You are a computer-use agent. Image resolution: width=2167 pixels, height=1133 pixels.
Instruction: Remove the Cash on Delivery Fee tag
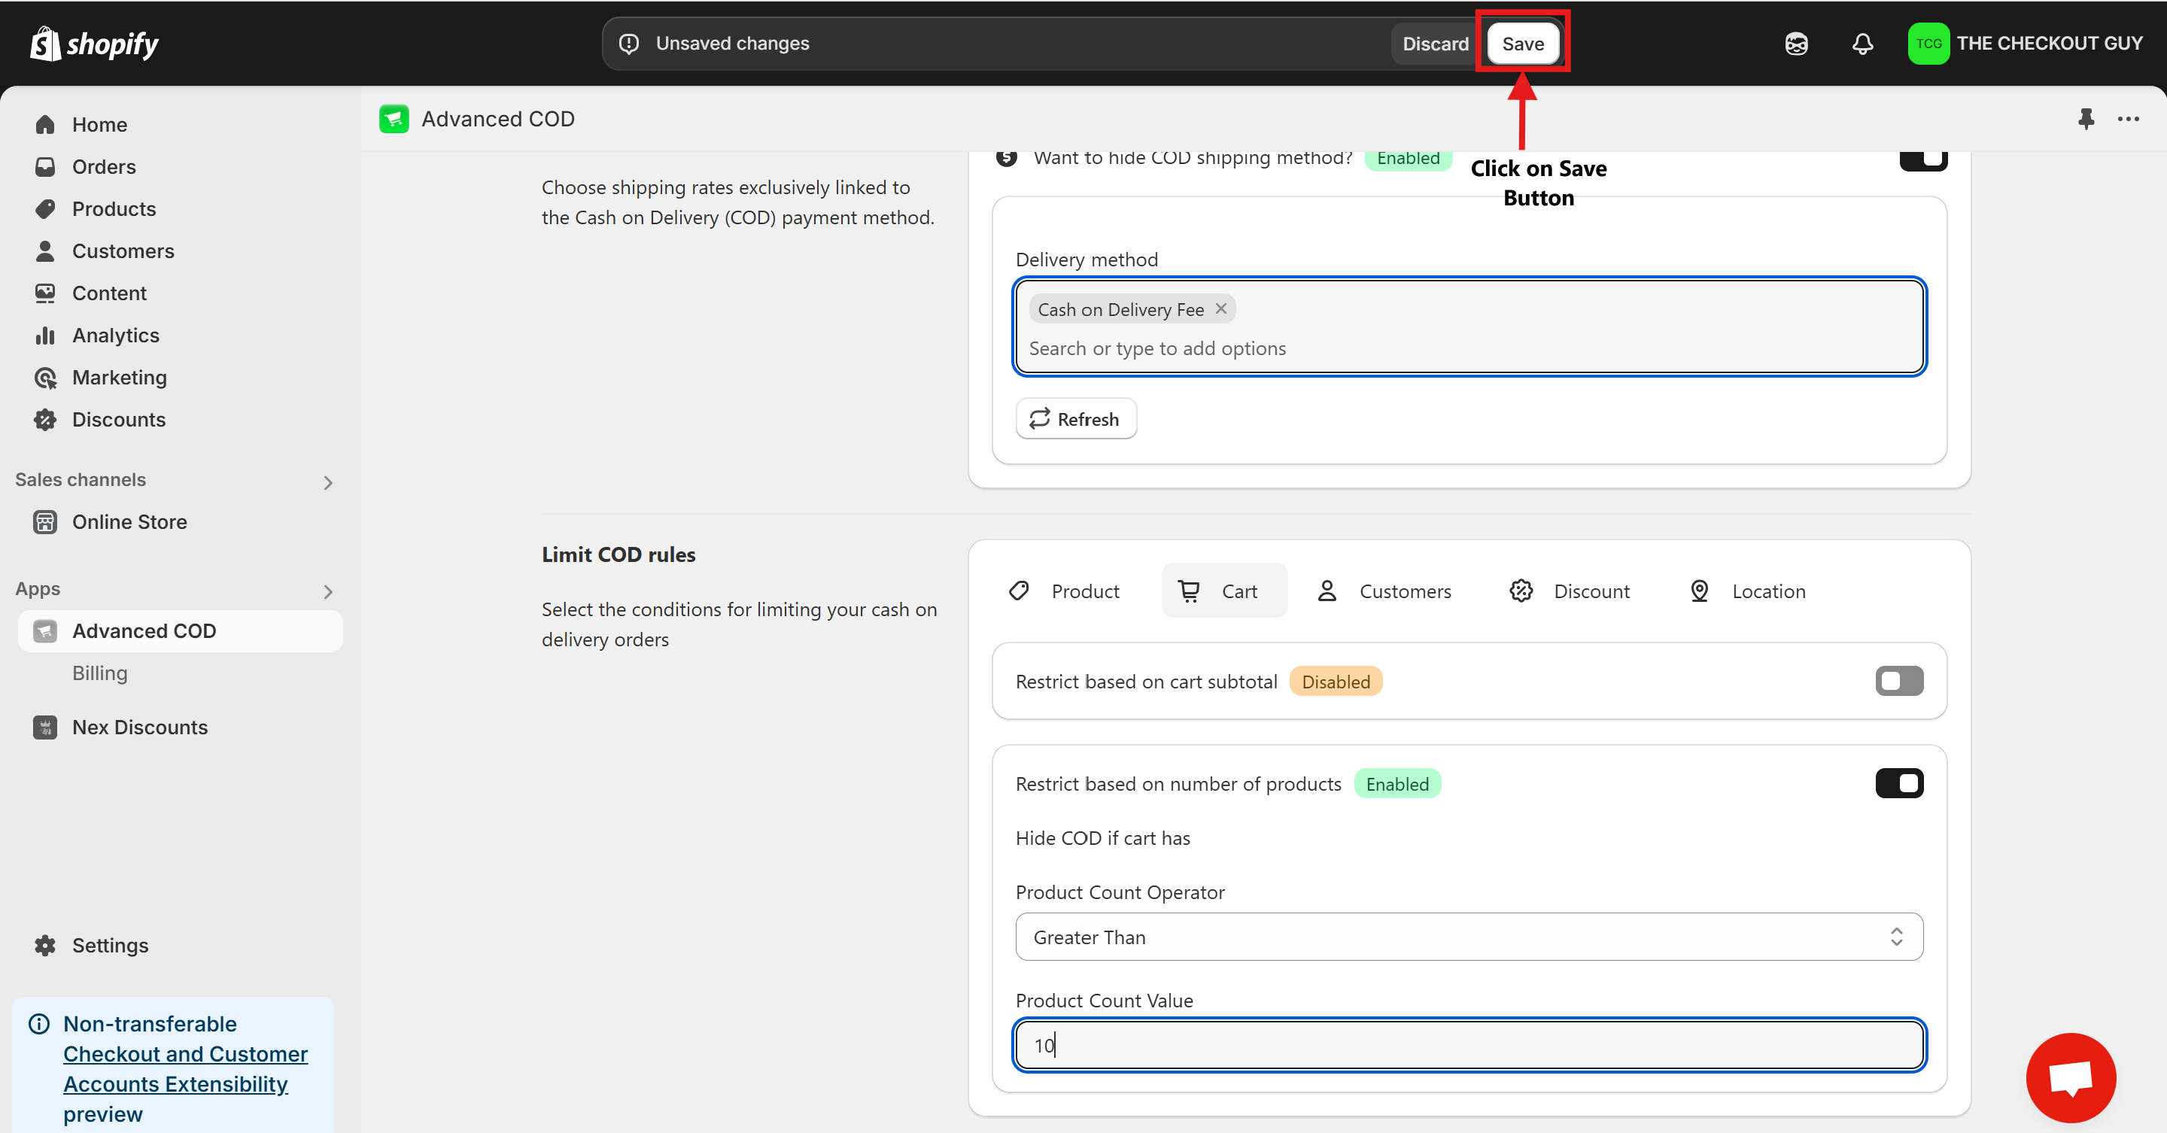(x=1220, y=308)
